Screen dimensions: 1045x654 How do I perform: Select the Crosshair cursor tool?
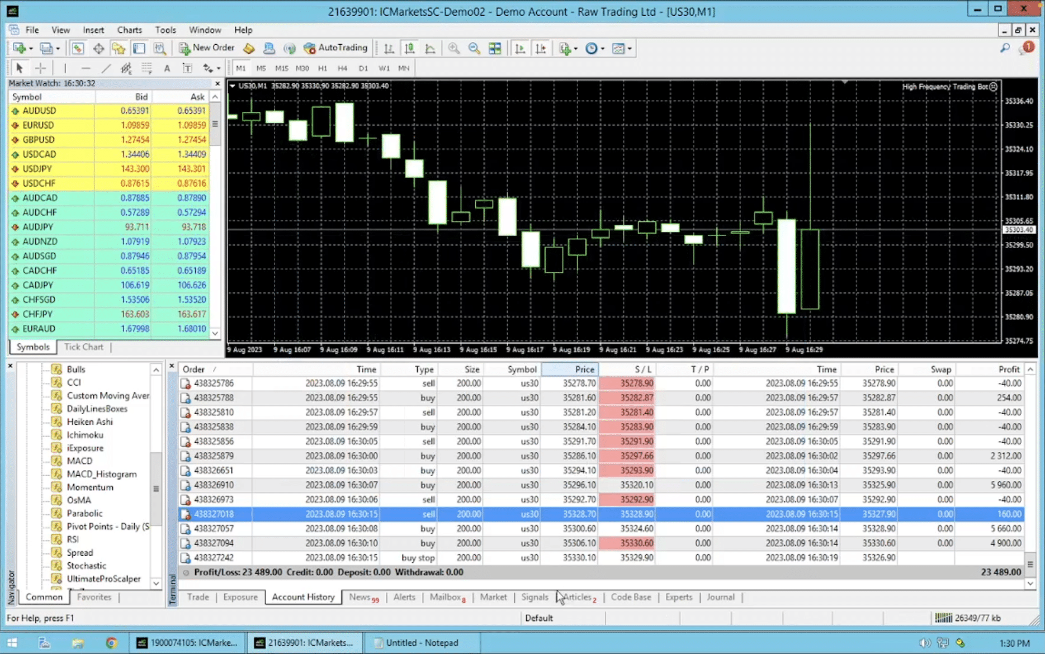tap(41, 68)
